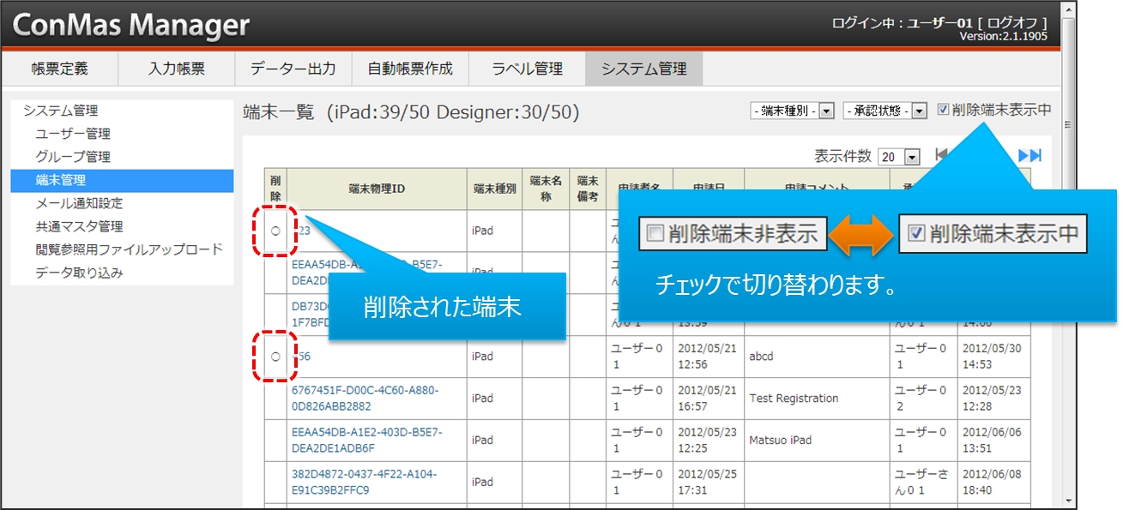Image resolution: width=1123 pixels, height=510 pixels.
Task: Click the 削除 column header
Action: 275,189
